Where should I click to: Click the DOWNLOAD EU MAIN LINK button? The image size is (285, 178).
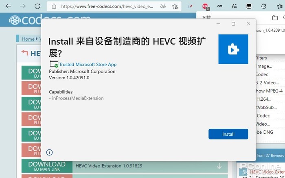(47, 166)
